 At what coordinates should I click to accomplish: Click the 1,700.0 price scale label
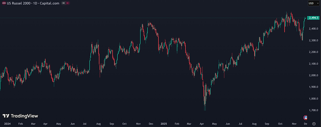(314, 110)
